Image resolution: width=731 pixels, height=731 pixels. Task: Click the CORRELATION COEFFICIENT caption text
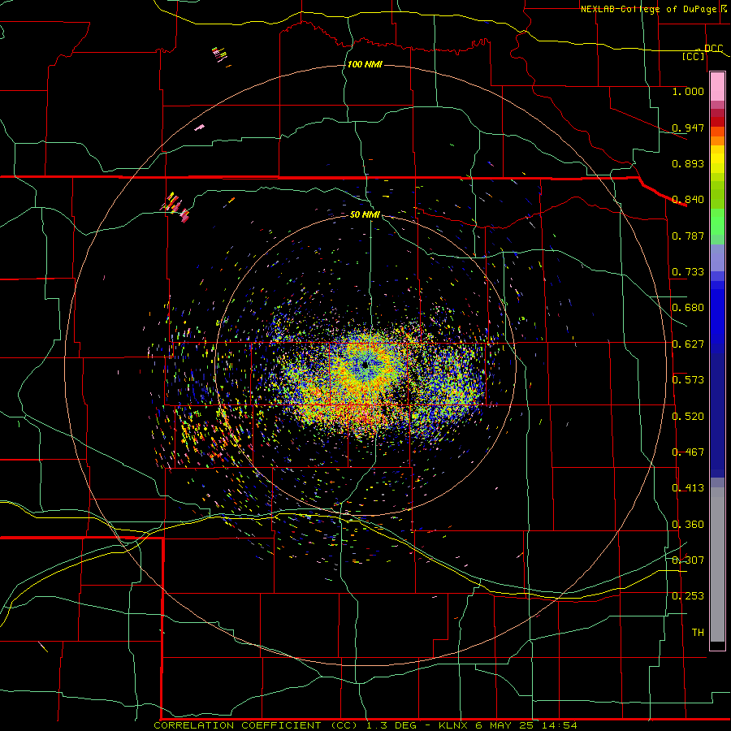[x=237, y=725]
